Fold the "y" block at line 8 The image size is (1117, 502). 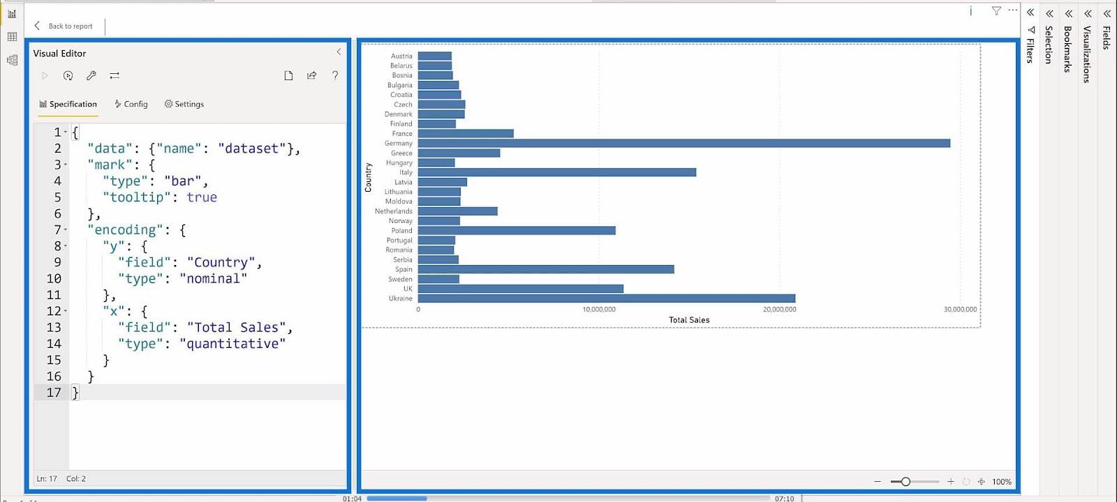[66, 246]
